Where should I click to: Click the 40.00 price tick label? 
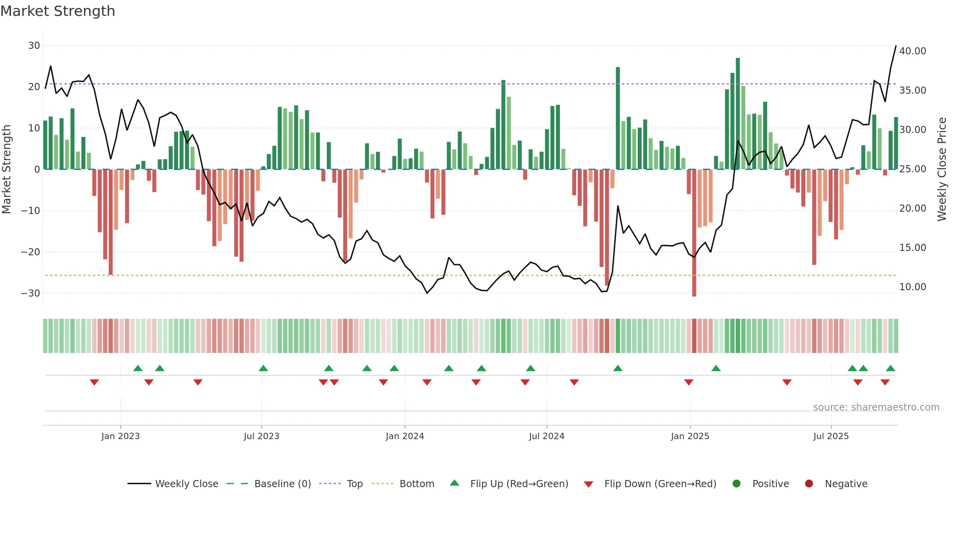click(x=912, y=51)
